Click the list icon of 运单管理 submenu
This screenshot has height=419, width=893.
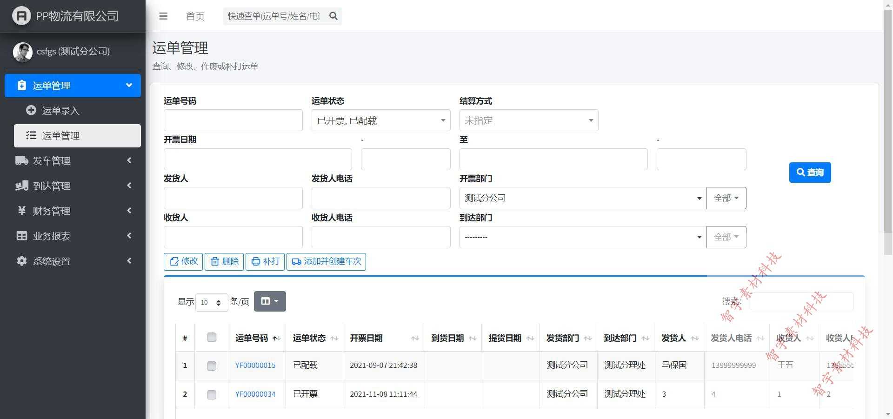coord(31,135)
